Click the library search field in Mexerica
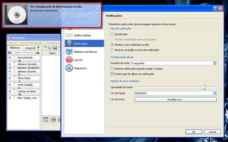The height and width of the screenshot is (142, 228). 23,52
